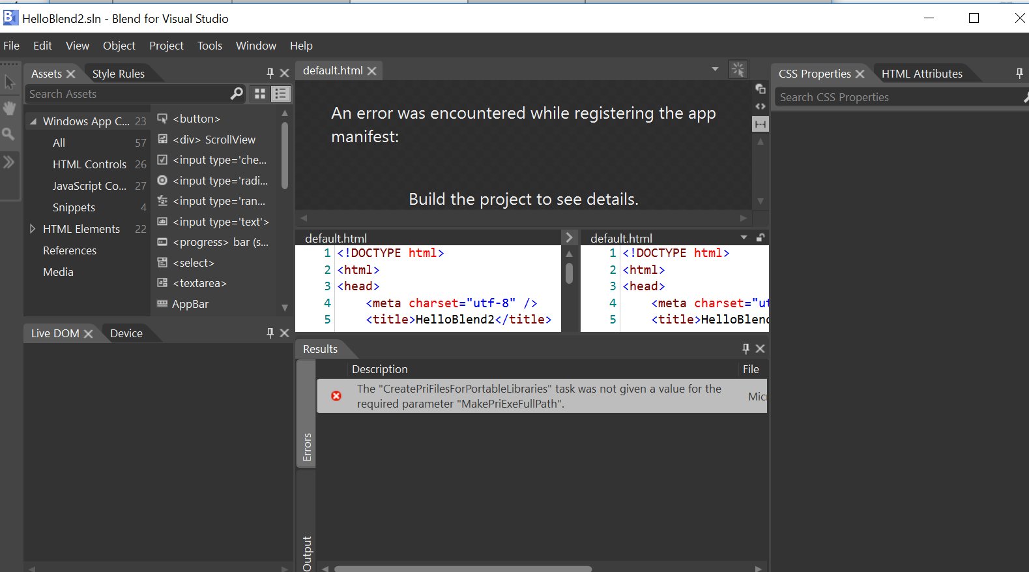1029x572 pixels.
Task: Open the double-chevron Assets tool
Action: click(8, 162)
